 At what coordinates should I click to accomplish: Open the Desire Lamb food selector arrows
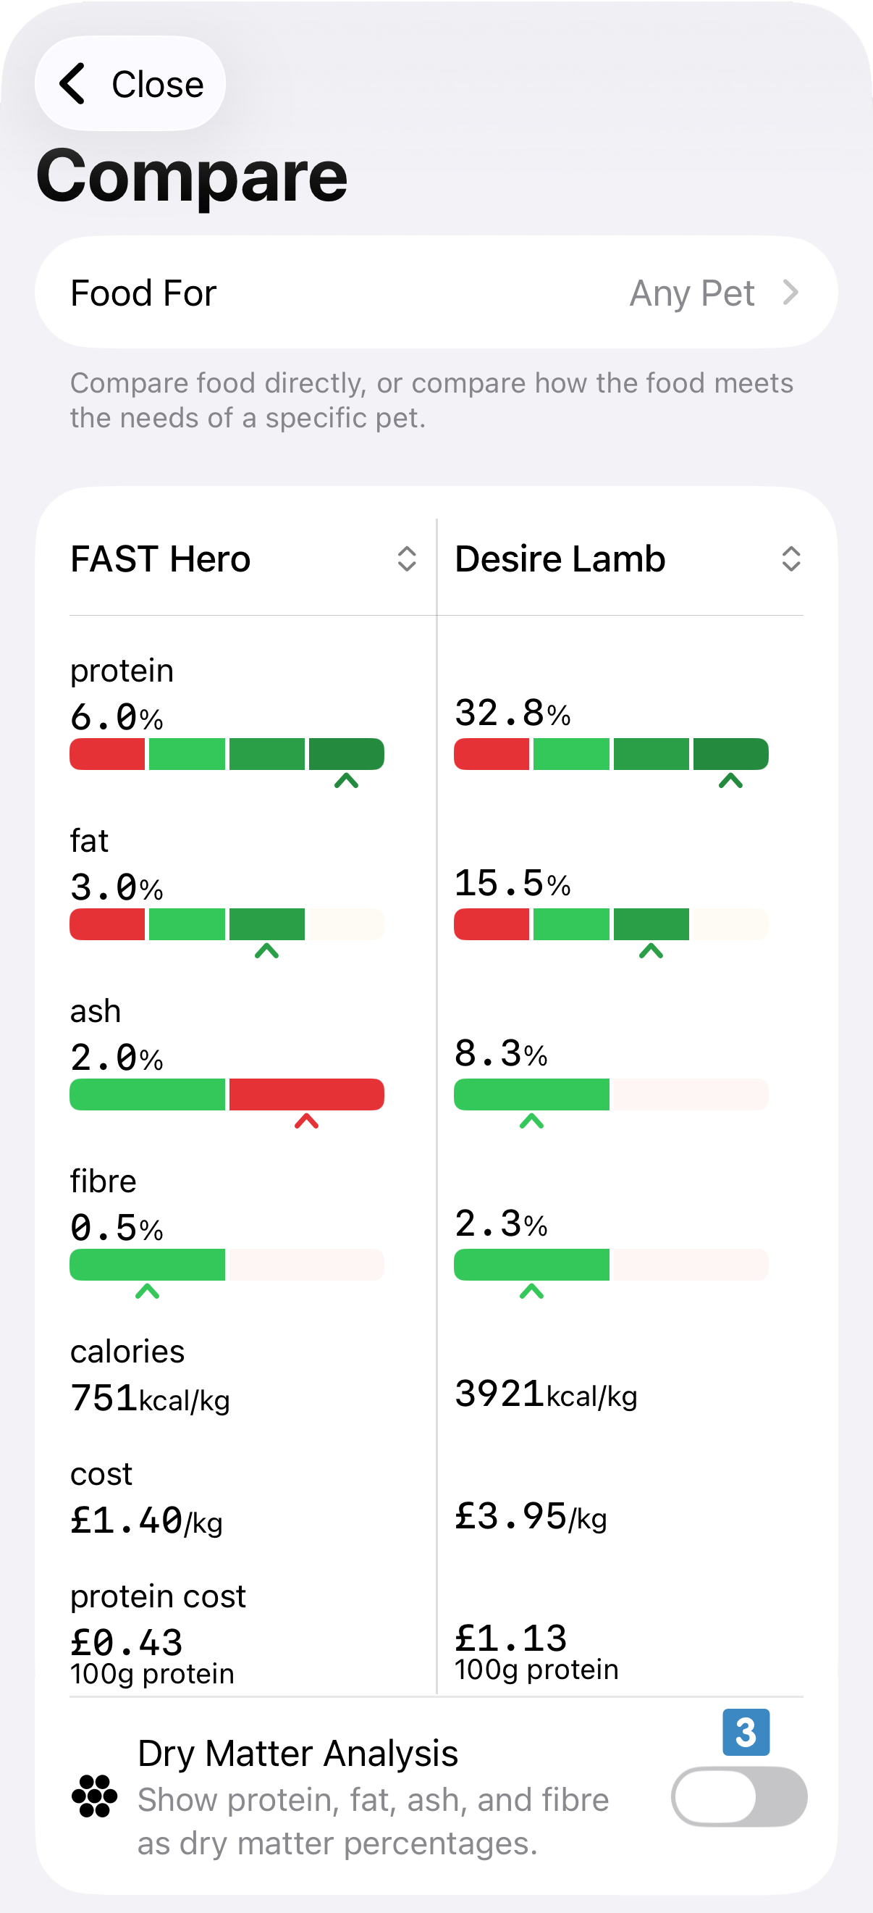(790, 558)
